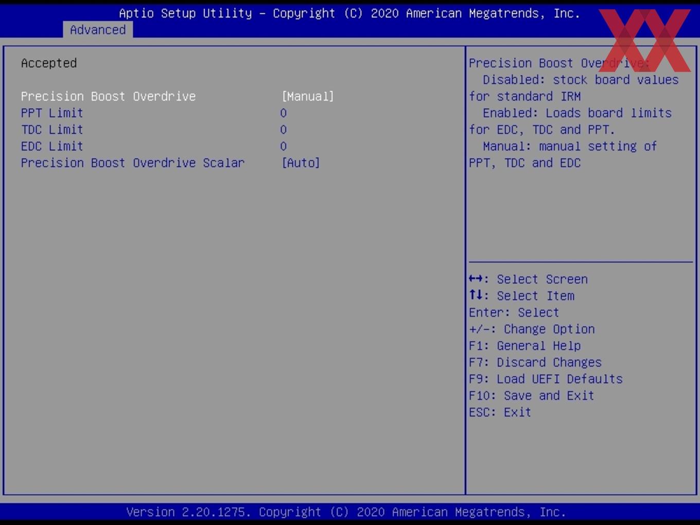Click the 'Select Item' key hint
Image resolution: width=700 pixels, height=525 pixels.
521,296
